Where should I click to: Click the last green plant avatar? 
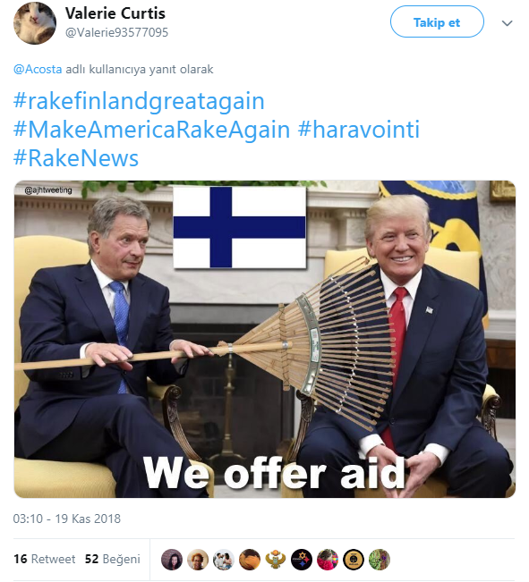coord(380,560)
